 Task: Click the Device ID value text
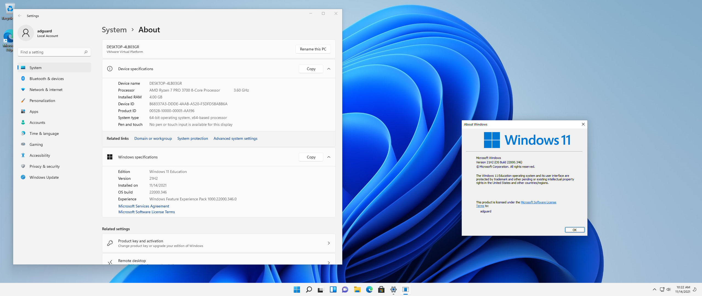point(188,104)
